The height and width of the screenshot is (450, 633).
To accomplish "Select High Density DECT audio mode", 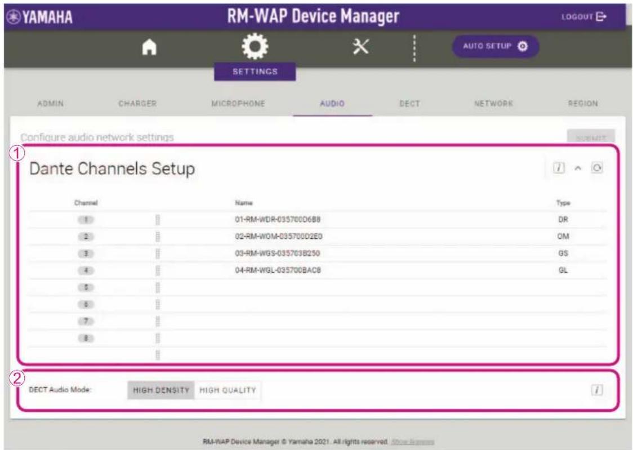I will tap(161, 390).
